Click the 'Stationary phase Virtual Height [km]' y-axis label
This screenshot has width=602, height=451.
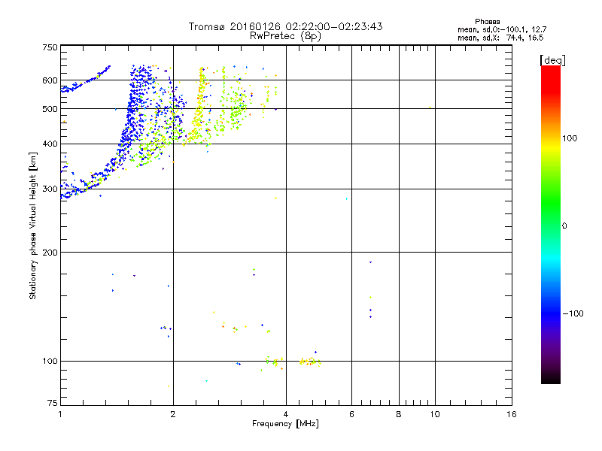pos(33,225)
